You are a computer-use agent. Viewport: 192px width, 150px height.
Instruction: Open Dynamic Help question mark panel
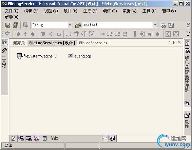[x=187, y=43]
